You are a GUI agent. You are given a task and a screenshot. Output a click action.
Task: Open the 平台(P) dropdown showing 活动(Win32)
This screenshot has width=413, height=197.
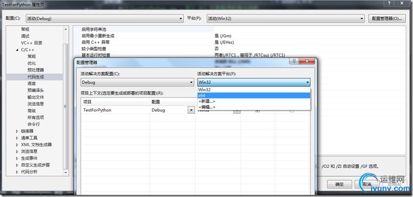pos(285,18)
